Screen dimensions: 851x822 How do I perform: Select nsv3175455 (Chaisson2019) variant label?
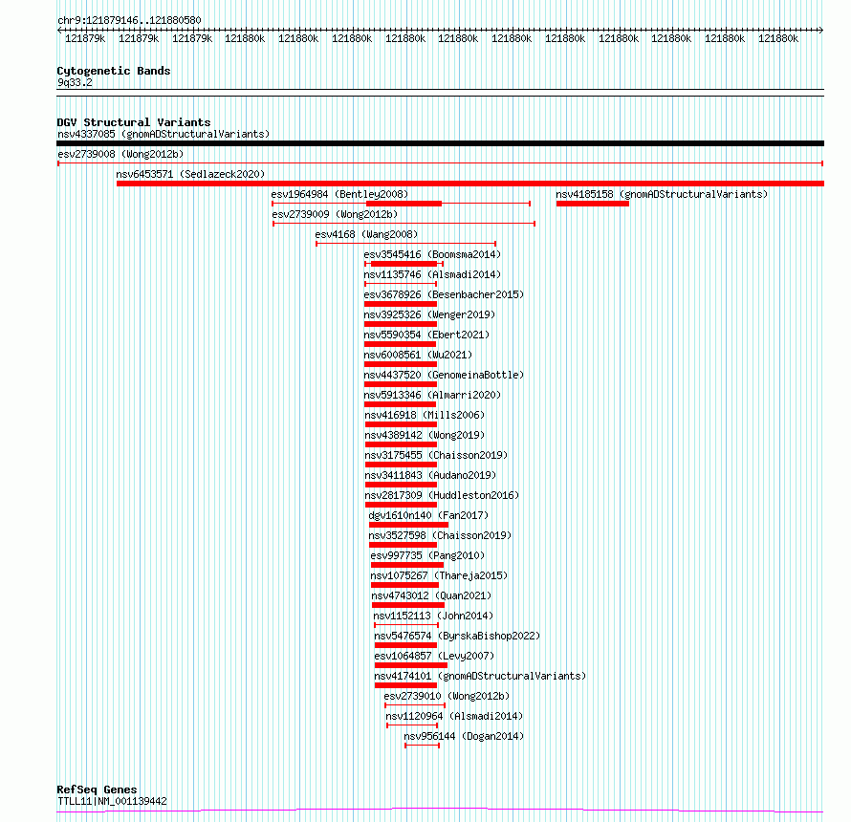click(x=436, y=455)
